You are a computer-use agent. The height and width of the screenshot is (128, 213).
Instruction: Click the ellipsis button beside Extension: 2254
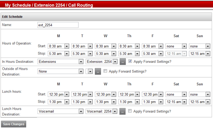coord(123,62)
